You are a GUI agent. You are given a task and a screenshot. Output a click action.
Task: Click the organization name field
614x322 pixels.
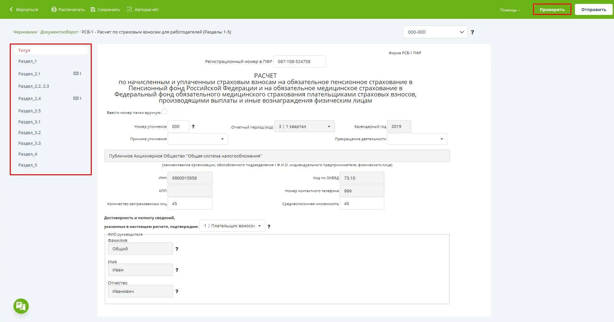click(277, 156)
